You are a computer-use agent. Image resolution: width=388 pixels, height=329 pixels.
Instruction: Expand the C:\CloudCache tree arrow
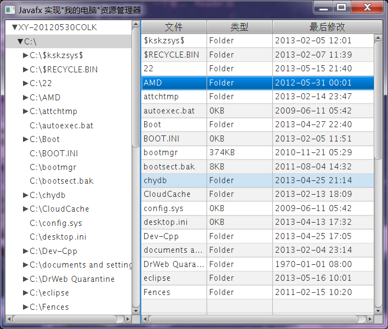pyautogui.click(x=26, y=209)
